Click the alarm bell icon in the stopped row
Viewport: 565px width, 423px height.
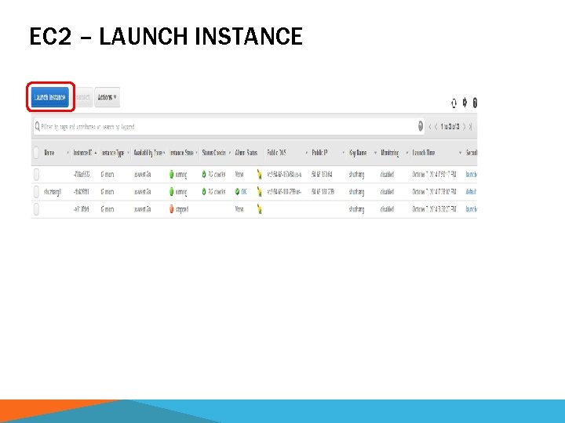coord(259,209)
